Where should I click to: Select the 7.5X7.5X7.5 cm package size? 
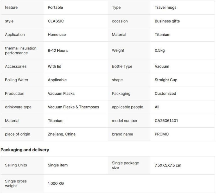tap(168, 165)
